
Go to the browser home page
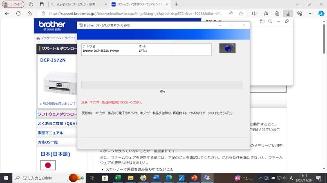click(29, 13)
